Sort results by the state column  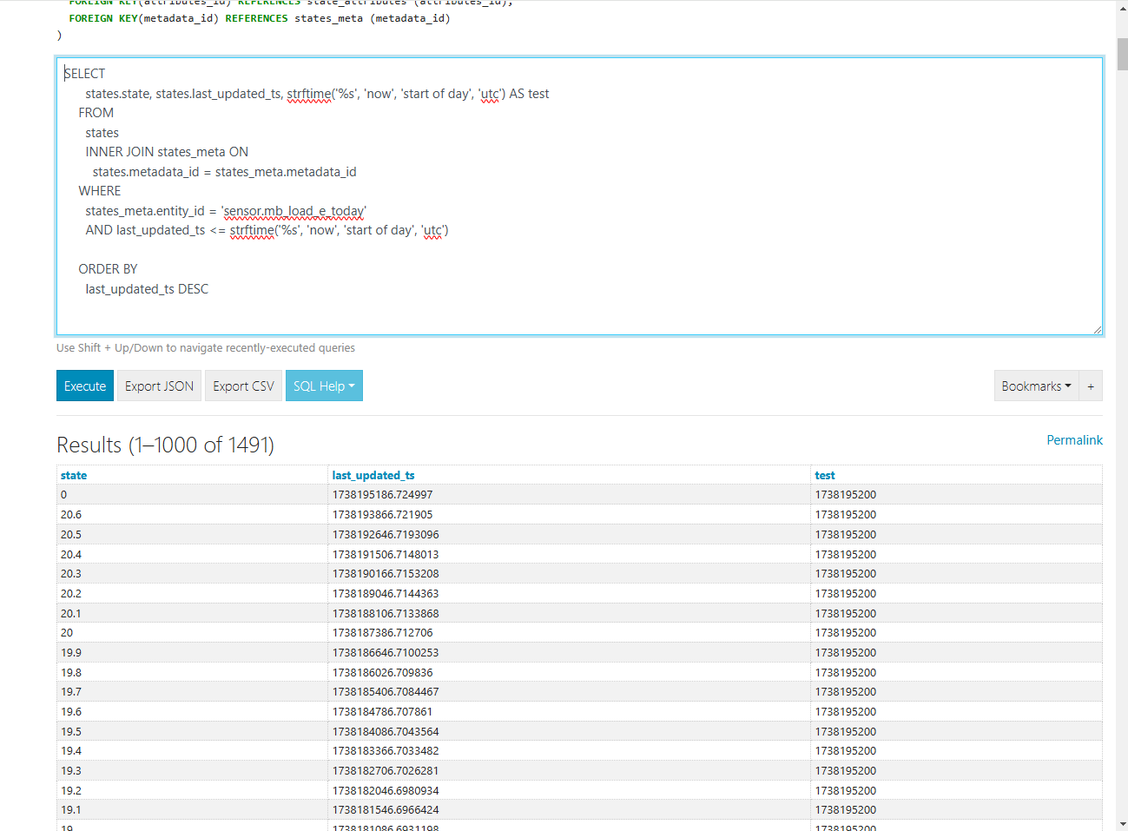coord(73,475)
